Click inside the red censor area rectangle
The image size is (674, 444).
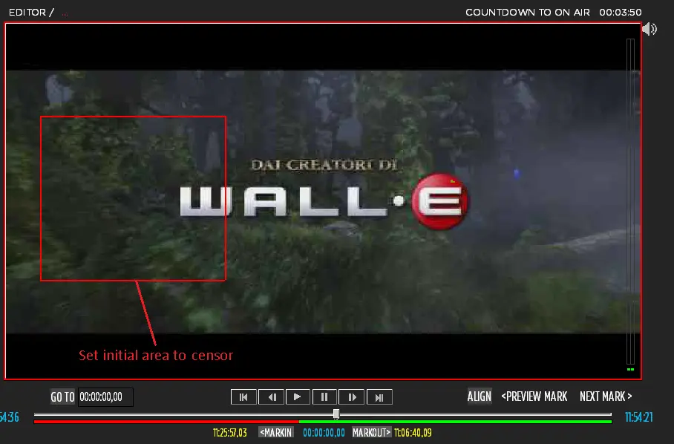[132, 198]
